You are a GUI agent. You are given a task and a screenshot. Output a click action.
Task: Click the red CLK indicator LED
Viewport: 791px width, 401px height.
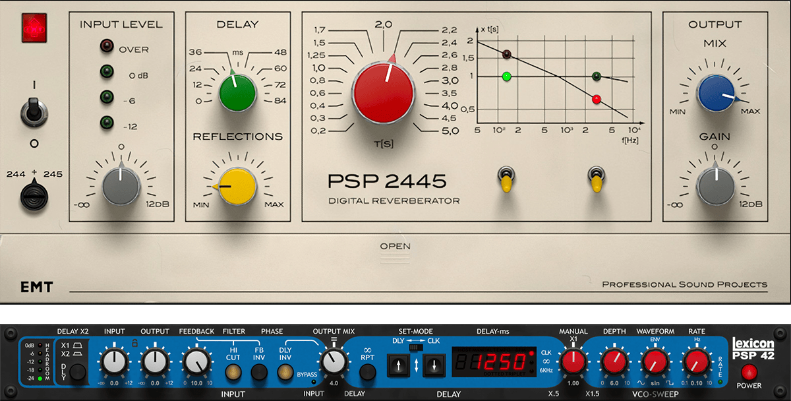click(x=530, y=354)
